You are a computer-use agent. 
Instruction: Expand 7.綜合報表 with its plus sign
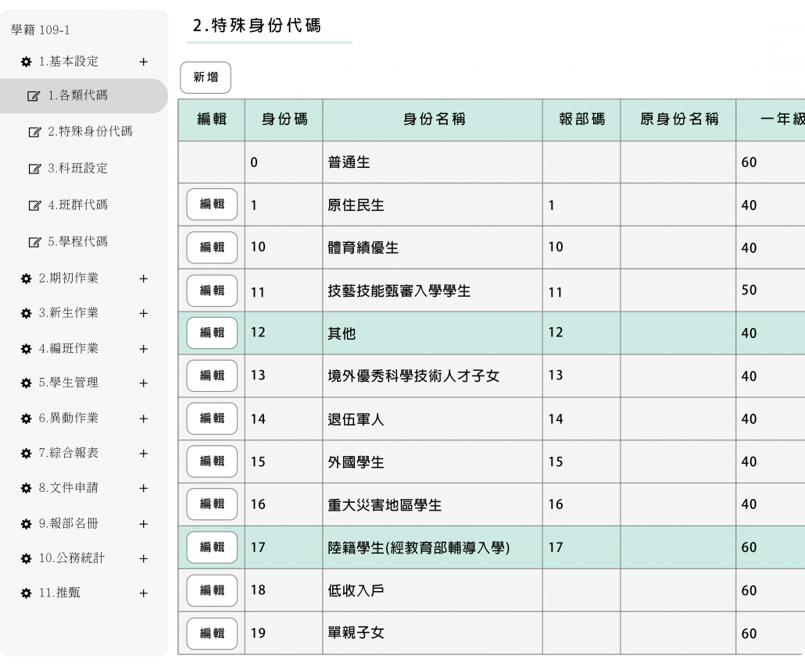[144, 454]
